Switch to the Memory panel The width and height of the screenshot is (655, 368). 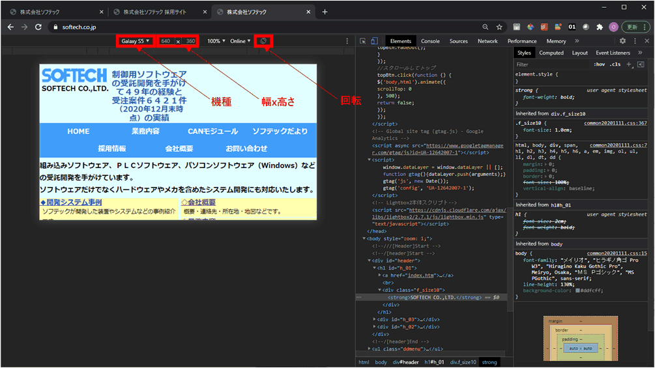[x=556, y=41]
